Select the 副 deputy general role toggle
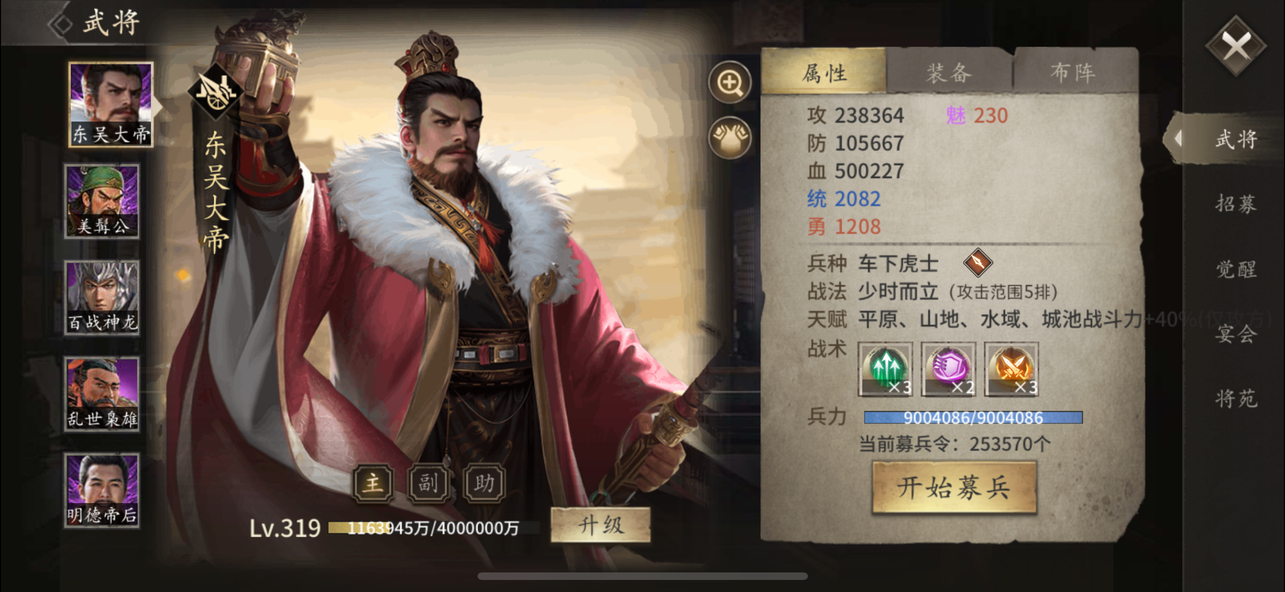Screen dimensions: 1285x592 tap(428, 483)
